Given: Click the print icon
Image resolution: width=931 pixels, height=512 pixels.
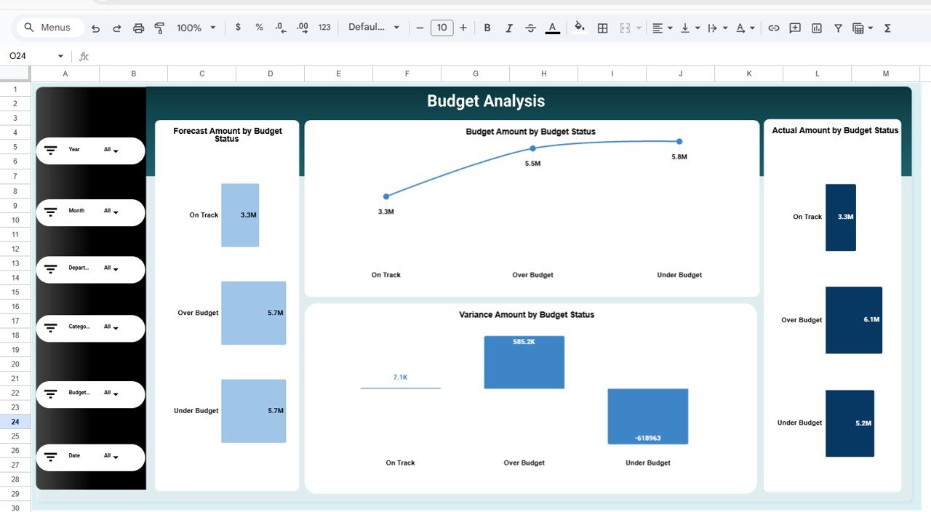Looking at the screenshot, I should click(138, 28).
